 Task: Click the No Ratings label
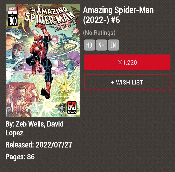pyautogui.click(x=99, y=33)
